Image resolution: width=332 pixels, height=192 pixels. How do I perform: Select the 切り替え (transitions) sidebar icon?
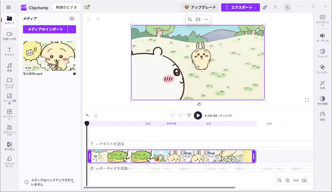[x=9, y=147]
